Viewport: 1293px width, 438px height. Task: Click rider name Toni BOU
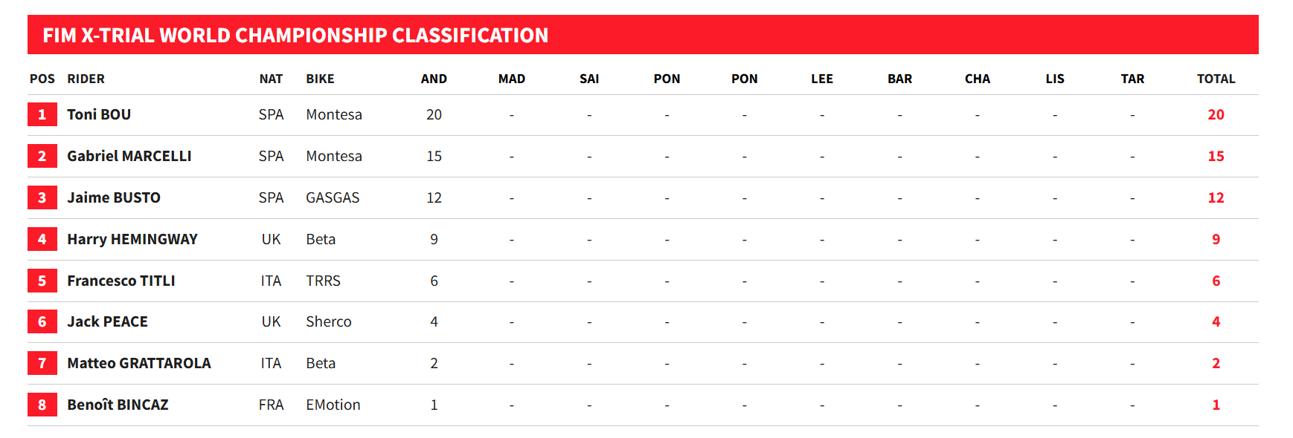click(x=99, y=115)
